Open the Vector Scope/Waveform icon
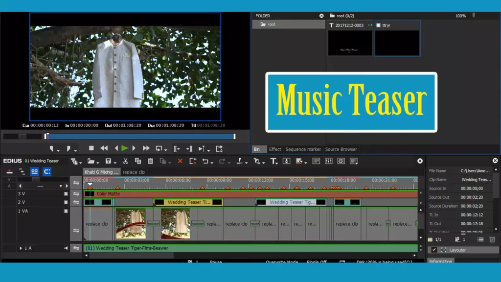 341,161
